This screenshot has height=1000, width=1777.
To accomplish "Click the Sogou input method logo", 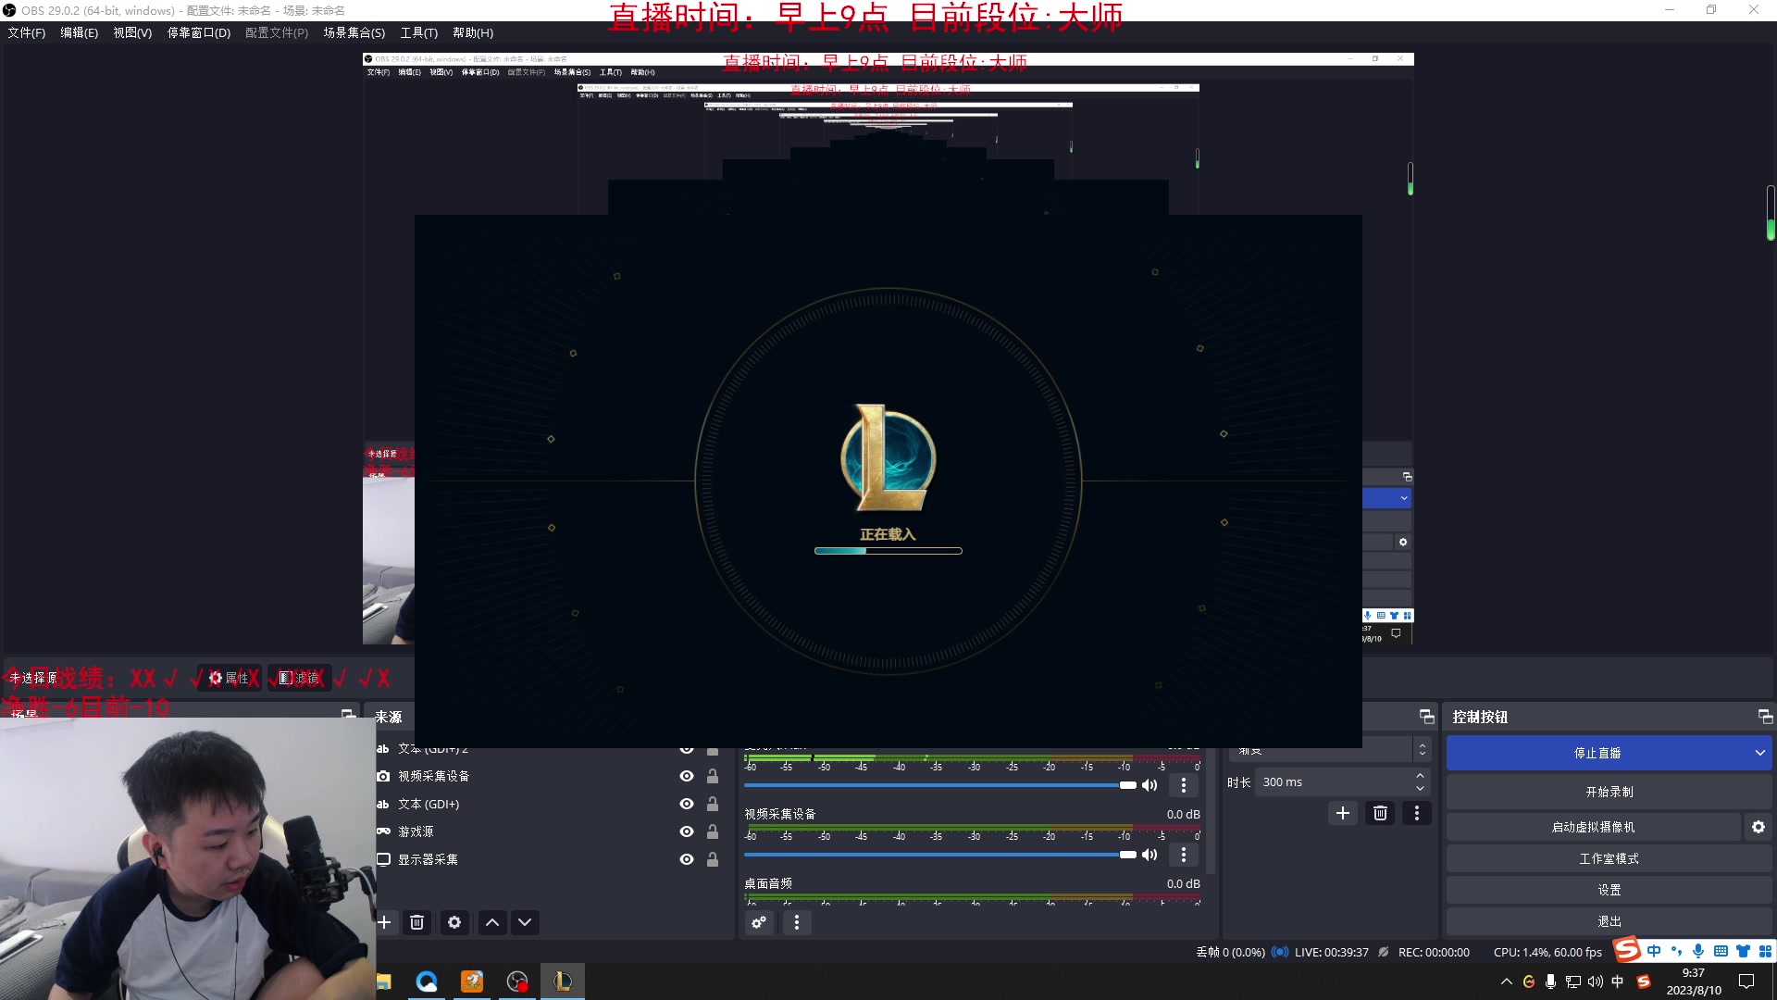I will [x=1627, y=950].
